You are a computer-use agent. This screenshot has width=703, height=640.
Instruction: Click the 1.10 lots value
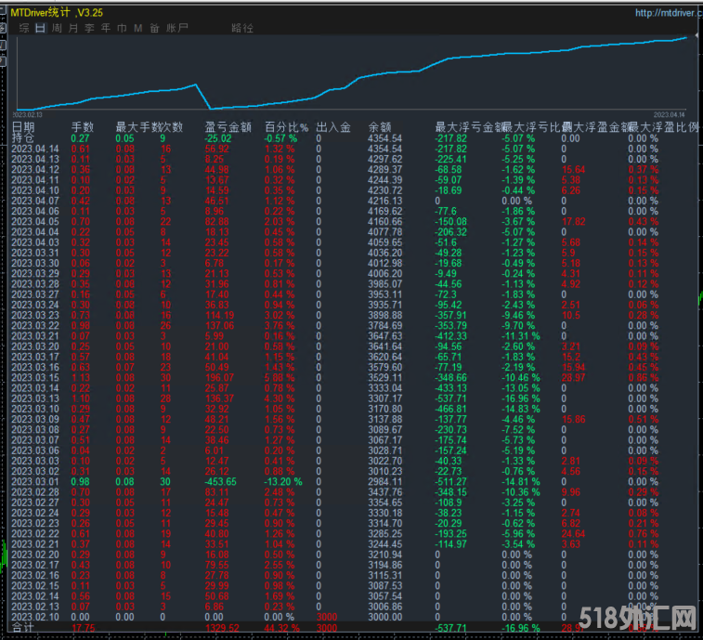coord(80,398)
